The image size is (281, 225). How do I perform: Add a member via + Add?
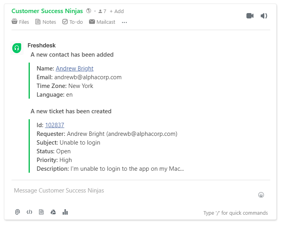point(117,11)
